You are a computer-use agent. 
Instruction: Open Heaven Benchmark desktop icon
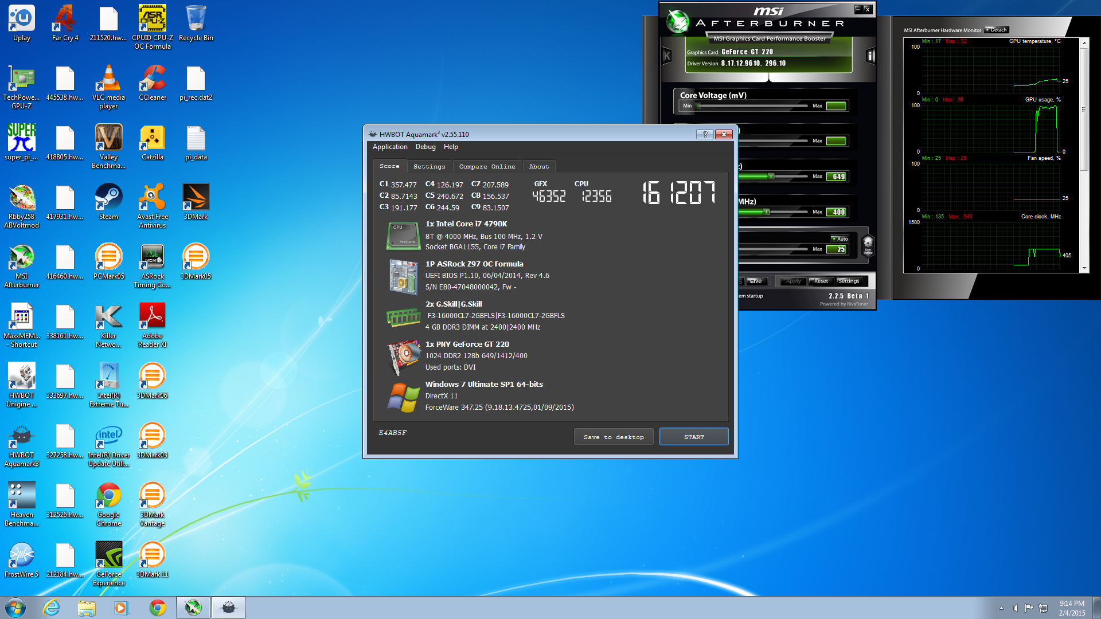tap(22, 504)
